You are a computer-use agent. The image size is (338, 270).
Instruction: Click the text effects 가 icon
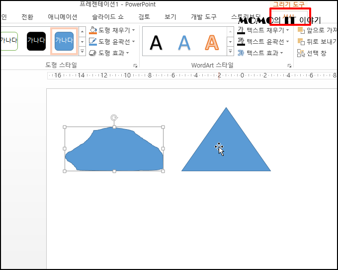241,53
